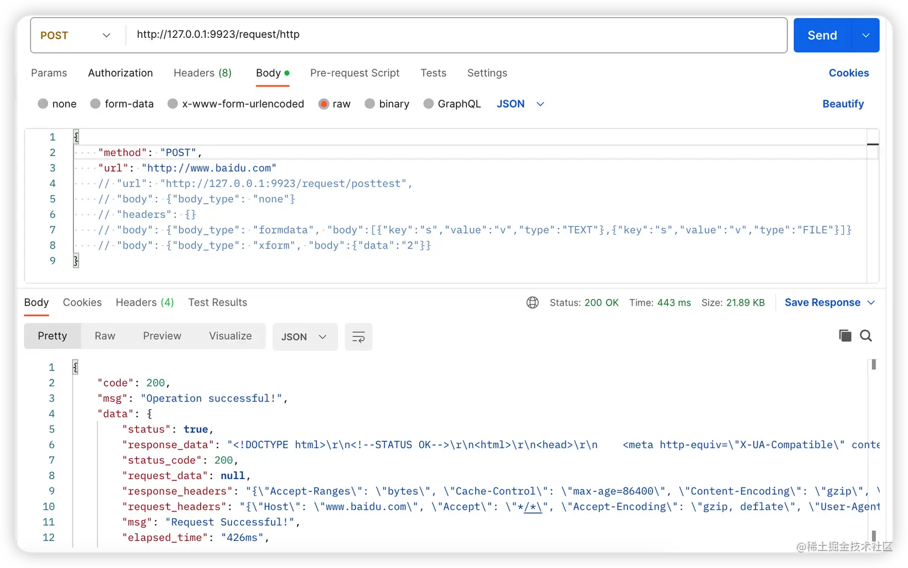Choose the GraphQL body radio button
The height and width of the screenshot is (568, 908).
click(429, 104)
